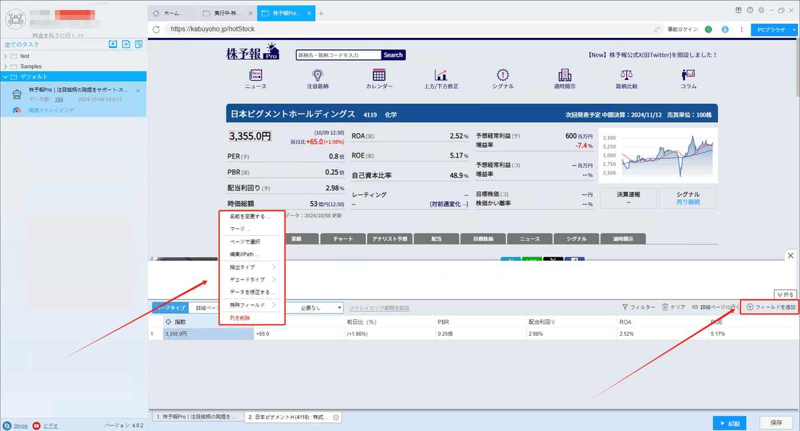Click the 保存 save button

[776, 423]
